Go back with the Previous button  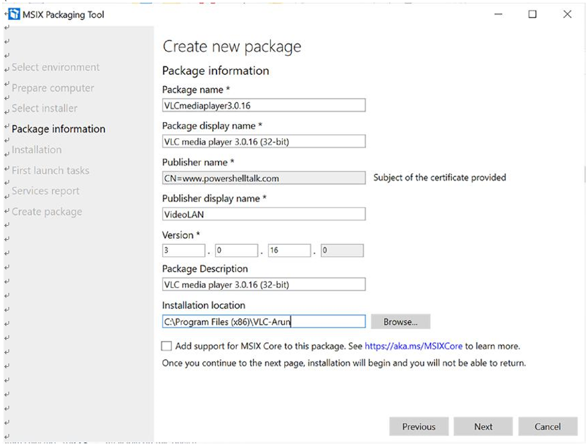tap(419, 426)
